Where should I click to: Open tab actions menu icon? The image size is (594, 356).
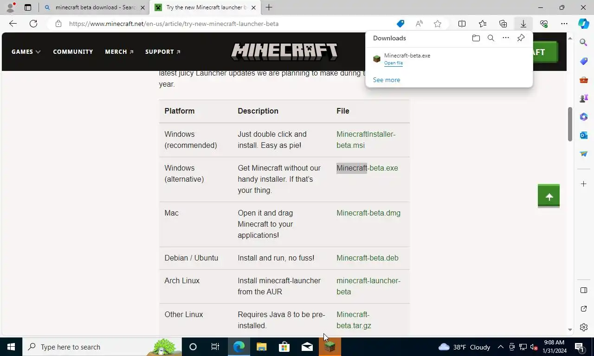pos(28,7)
